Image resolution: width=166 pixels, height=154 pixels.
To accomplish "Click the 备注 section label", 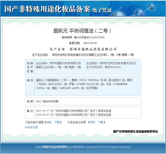I will point(30,111).
